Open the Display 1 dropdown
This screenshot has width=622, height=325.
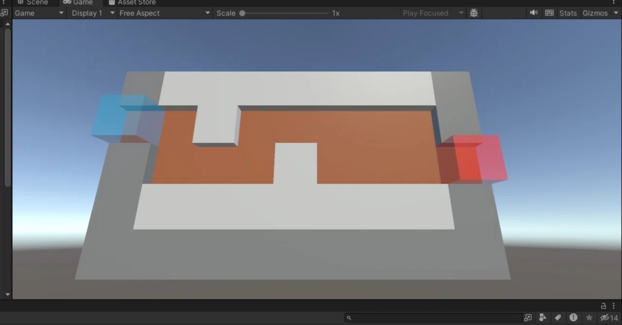tap(92, 13)
